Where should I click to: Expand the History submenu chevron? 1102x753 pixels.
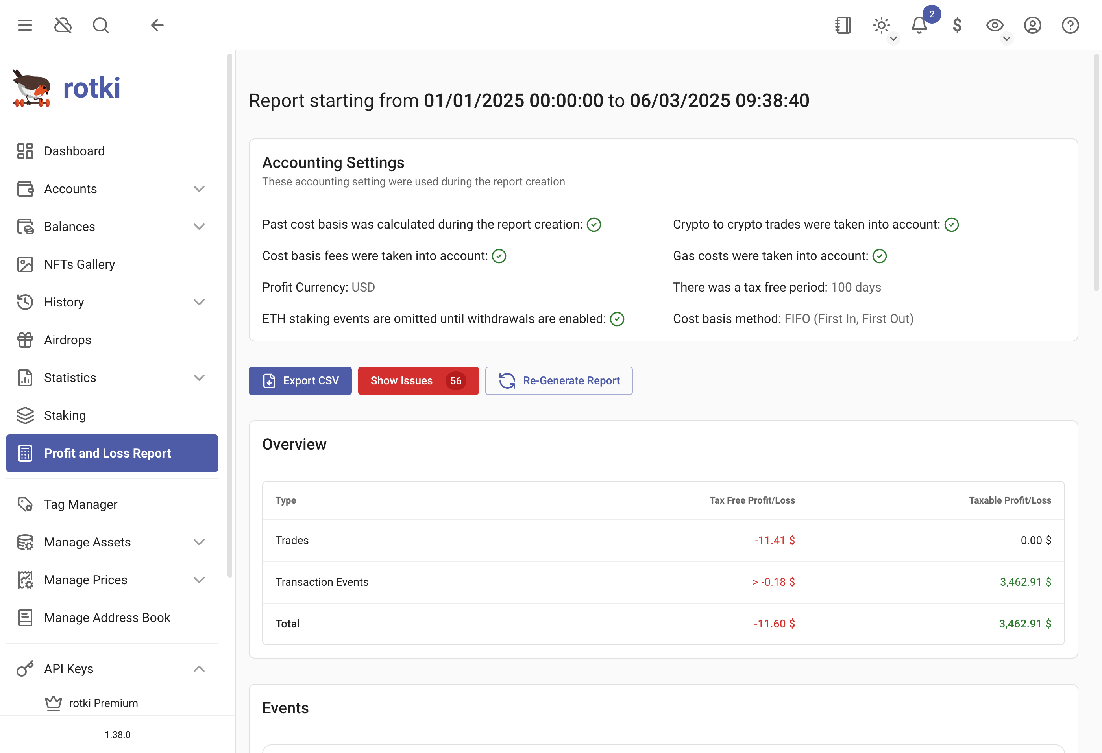pos(199,302)
